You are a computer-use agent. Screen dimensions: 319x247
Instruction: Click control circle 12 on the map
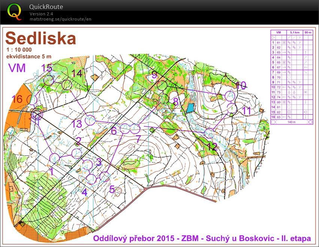tap(209, 133)
